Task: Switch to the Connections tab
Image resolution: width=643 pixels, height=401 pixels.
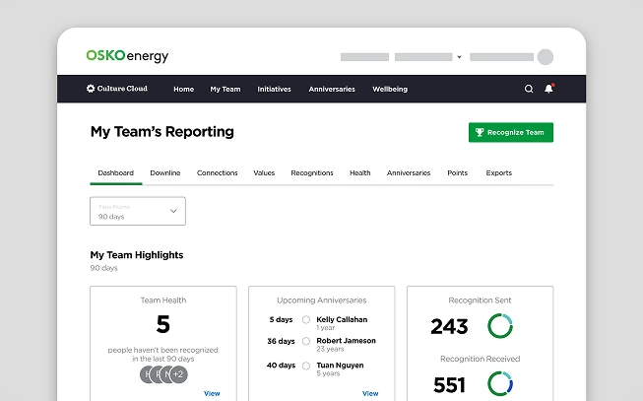Action: [x=217, y=172]
